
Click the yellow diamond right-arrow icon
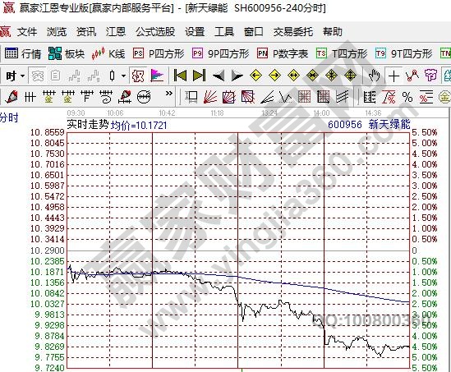(x=274, y=76)
